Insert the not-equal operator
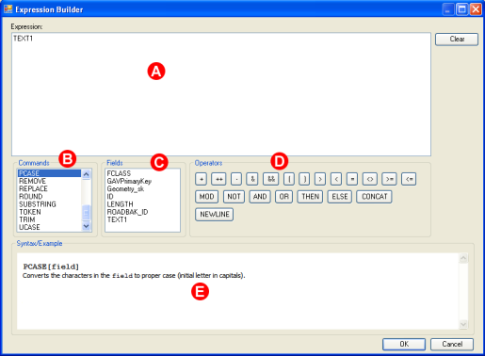 pyautogui.click(x=370, y=179)
